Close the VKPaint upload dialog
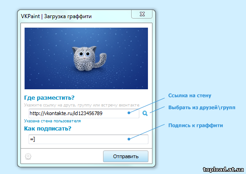 point(142,14)
